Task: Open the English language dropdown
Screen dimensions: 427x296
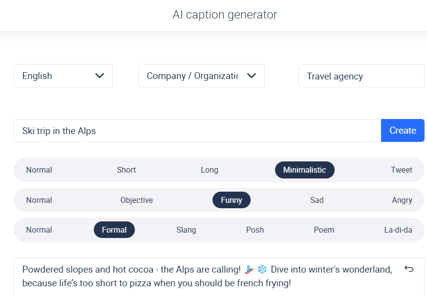Action: click(63, 76)
